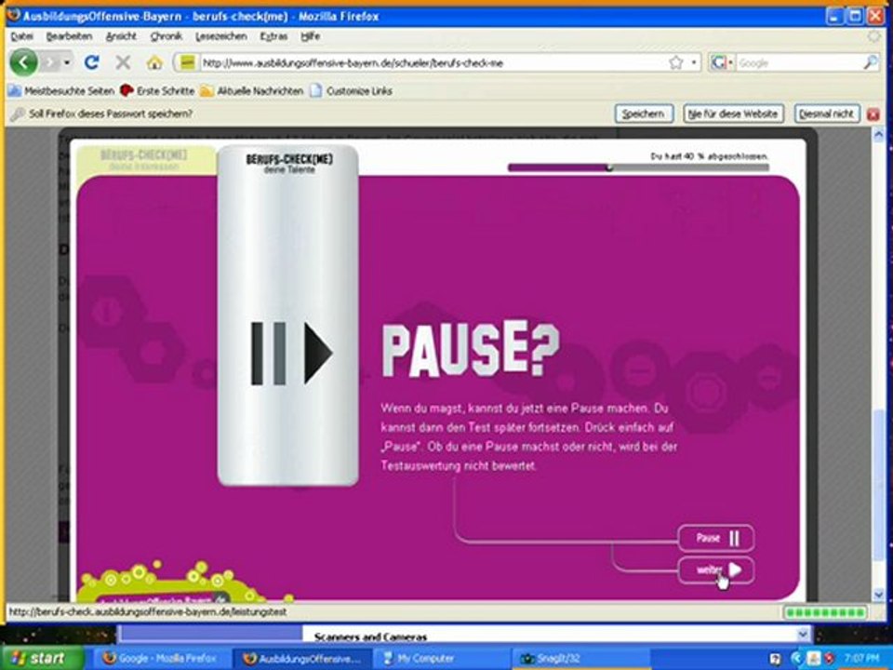Open the Aktuelle Nachrichten feed bookmark
This screenshot has height=670, width=893.
(252, 90)
